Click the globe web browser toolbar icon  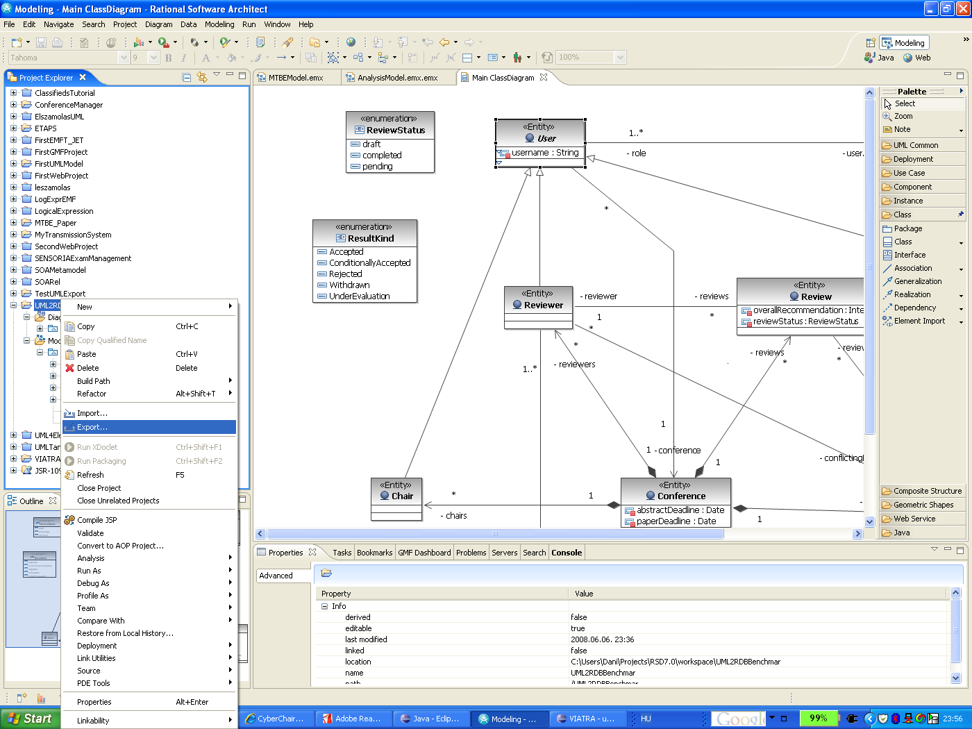point(351,42)
